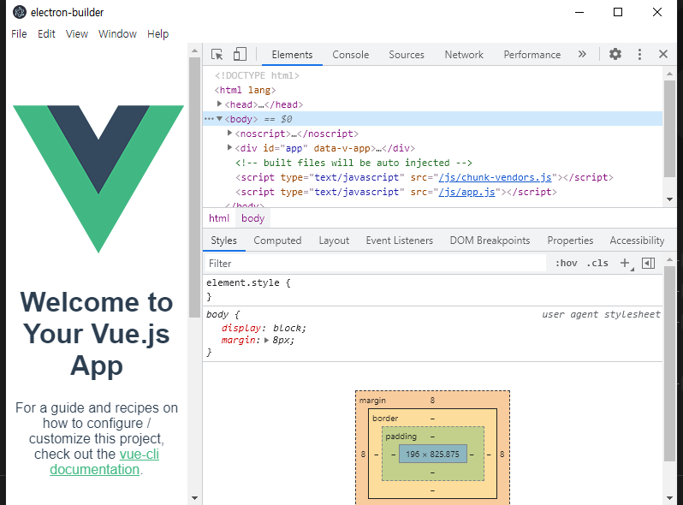Image resolution: width=683 pixels, height=505 pixels.
Task: Select the Layout sub-tab
Action: coord(334,241)
